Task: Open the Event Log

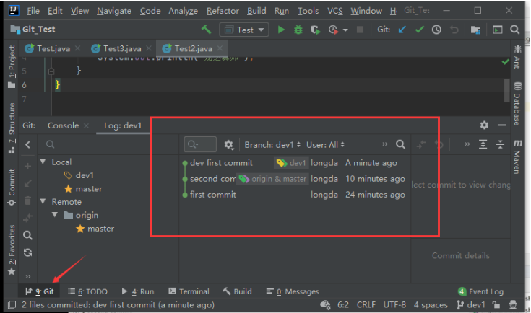Action: click(481, 291)
